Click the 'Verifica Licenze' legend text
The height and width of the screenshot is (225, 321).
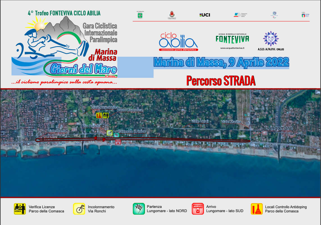[42, 207]
